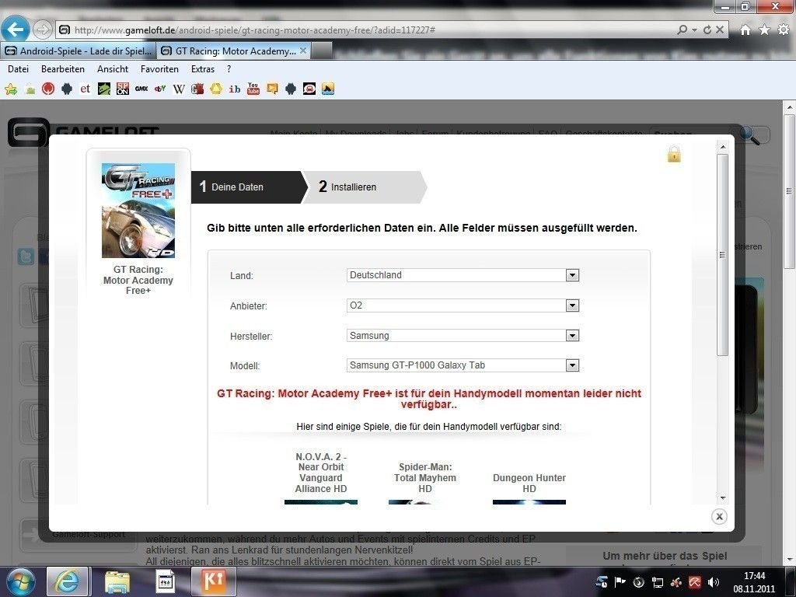Close the dialog with the round X button
The image size is (796, 597).
(719, 516)
